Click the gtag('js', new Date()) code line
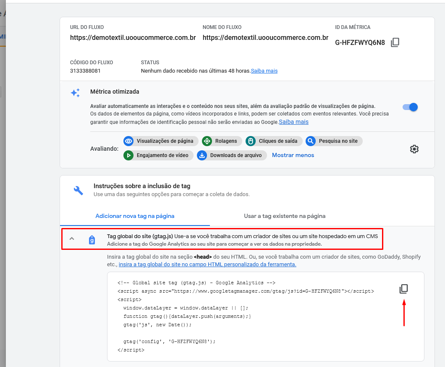The image size is (445, 367). pos(157,325)
